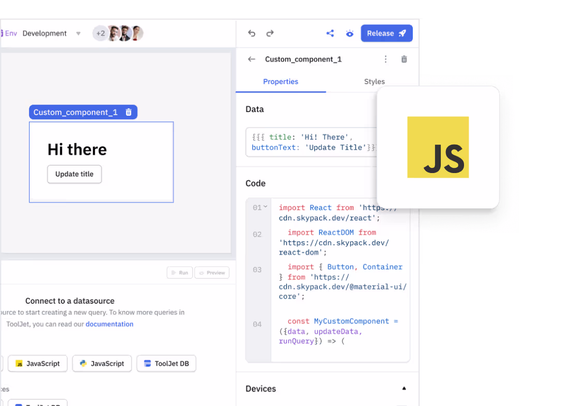Open the documentation link
The image size is (568, 406).
point(109,324)
